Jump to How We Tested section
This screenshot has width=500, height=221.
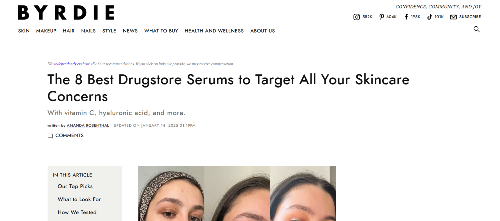point(77,212)
